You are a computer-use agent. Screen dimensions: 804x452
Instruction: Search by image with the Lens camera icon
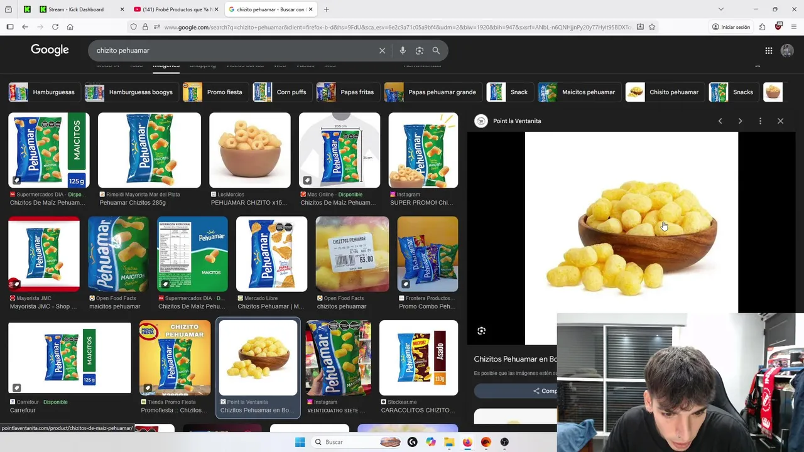click(420, 50)
